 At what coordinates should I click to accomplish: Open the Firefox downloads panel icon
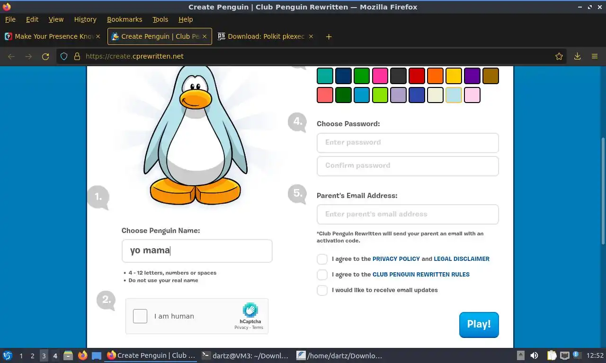click(577, 56)
